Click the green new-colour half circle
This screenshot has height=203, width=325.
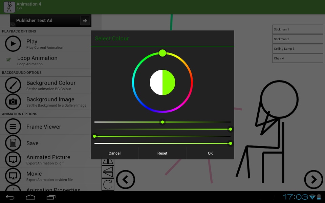click(x=169, y=83)
